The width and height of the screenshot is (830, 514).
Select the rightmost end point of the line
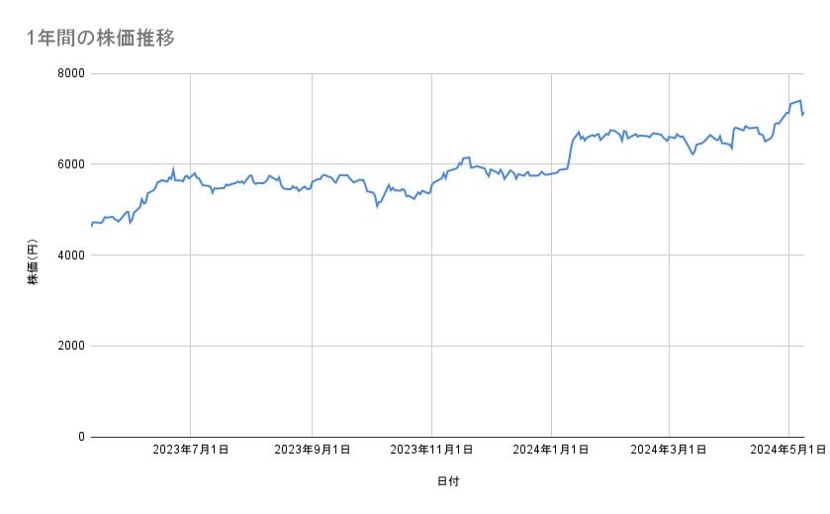pyautogui.click(x=804, y=113)
